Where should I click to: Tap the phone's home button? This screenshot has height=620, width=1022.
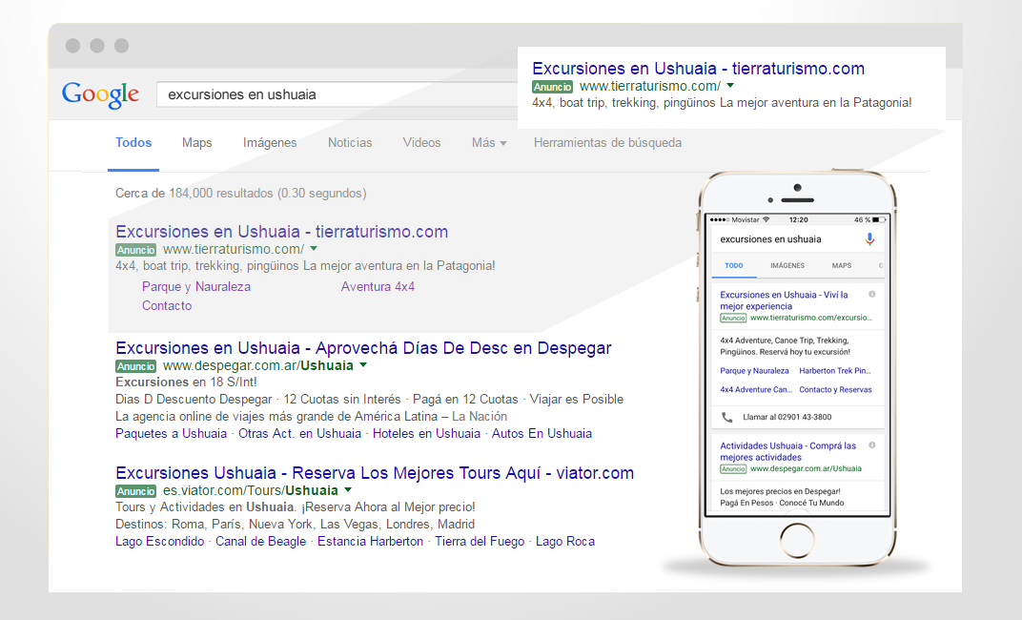(797, 540)
